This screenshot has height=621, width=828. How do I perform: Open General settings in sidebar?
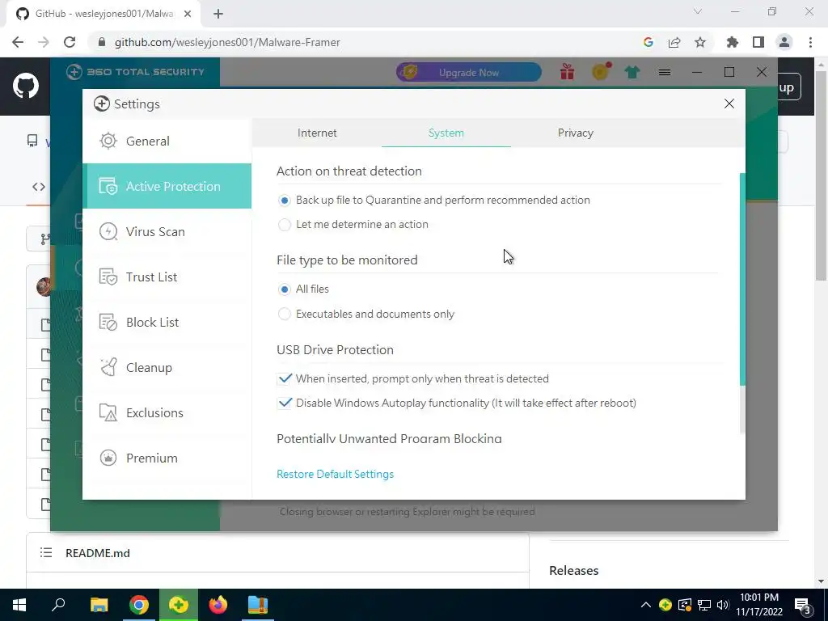(x=167, y=141)
